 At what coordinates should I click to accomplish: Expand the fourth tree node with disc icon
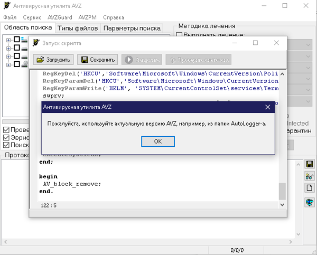pyautogui.click(x=8, y=64)
